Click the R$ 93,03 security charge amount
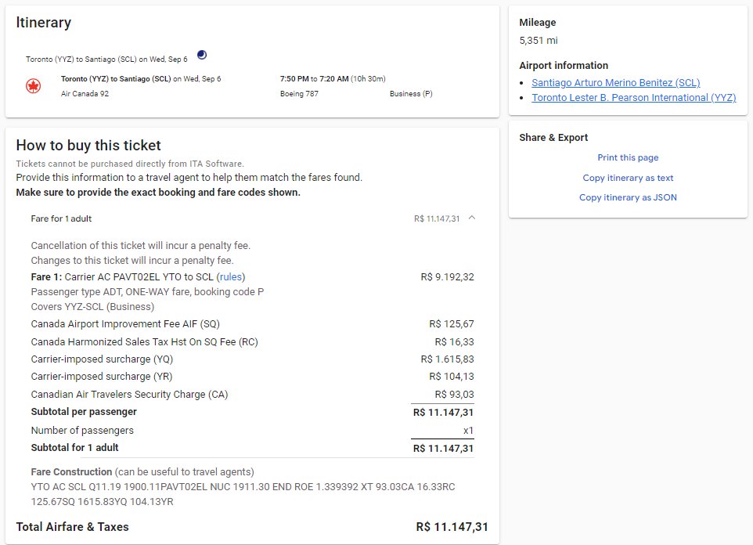Viewport: 753px width, 545px height. [x=454, y=394]
